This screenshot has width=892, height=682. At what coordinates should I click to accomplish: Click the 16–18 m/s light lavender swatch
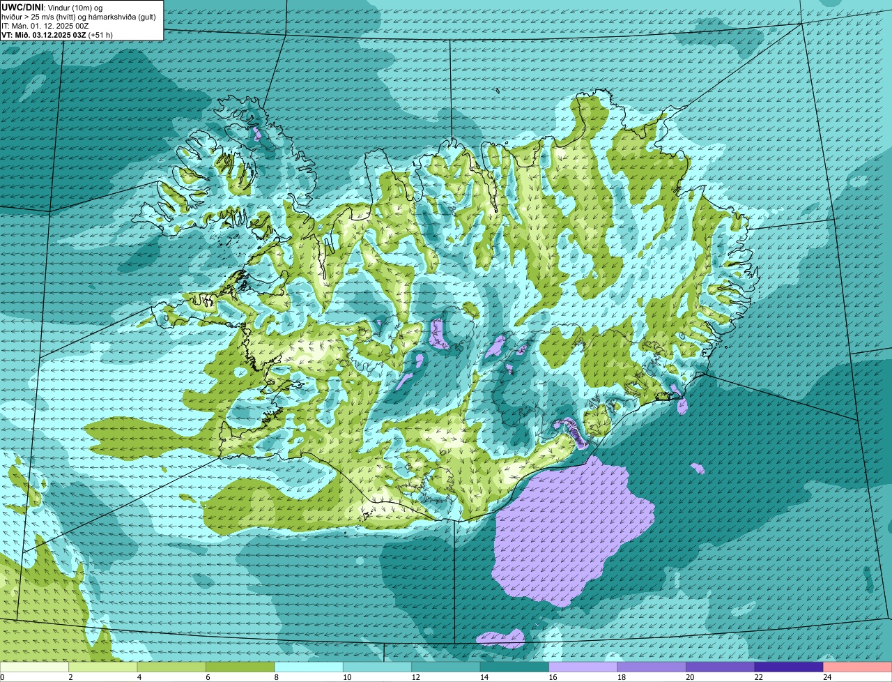click(x=583, y=667)
